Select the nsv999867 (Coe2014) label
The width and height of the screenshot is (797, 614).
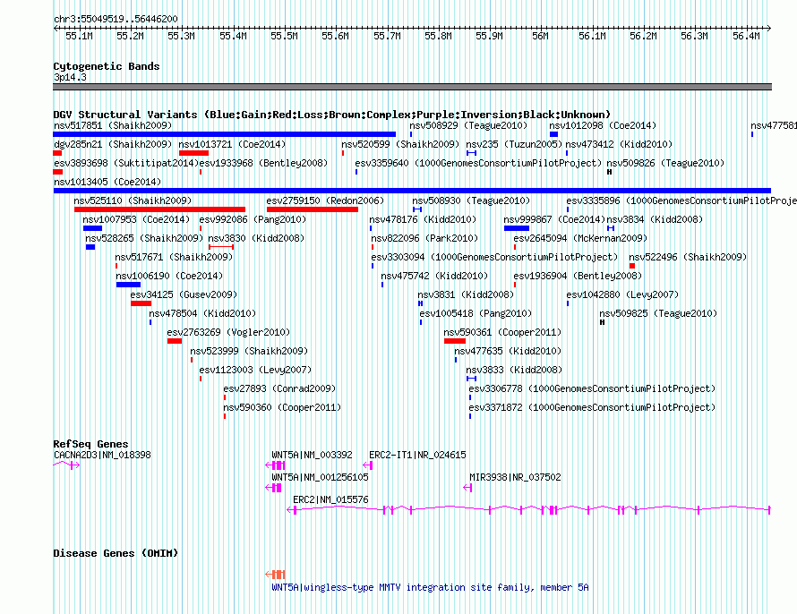point(554,219)
